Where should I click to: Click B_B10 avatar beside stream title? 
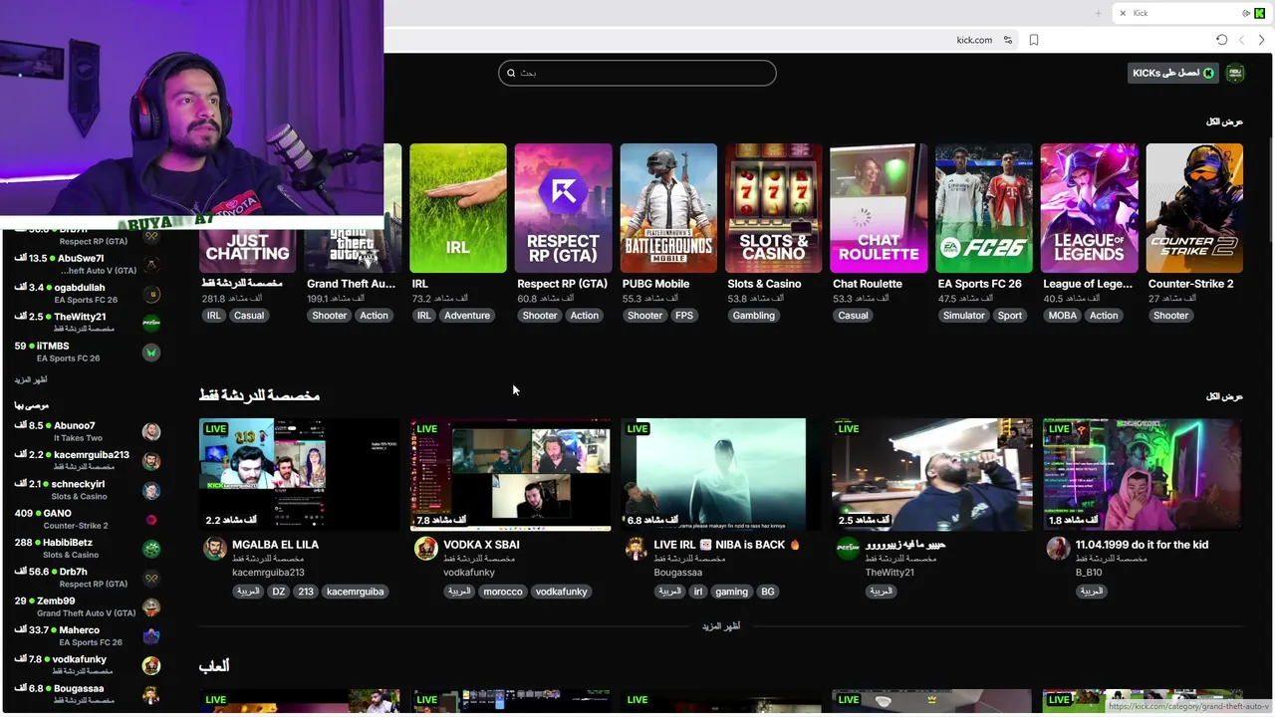click(x=1058, y=549)
